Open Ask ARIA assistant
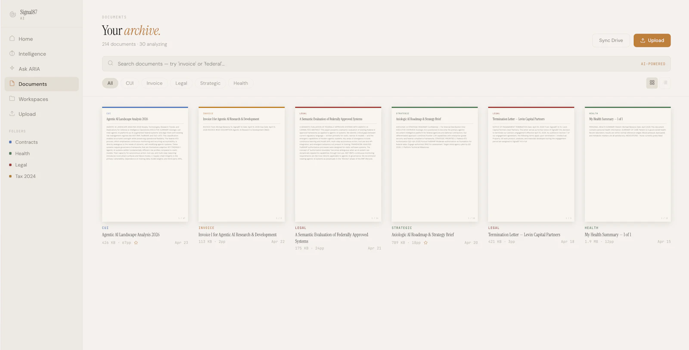The height and width of the screenshot is (350, 689). 42,69
